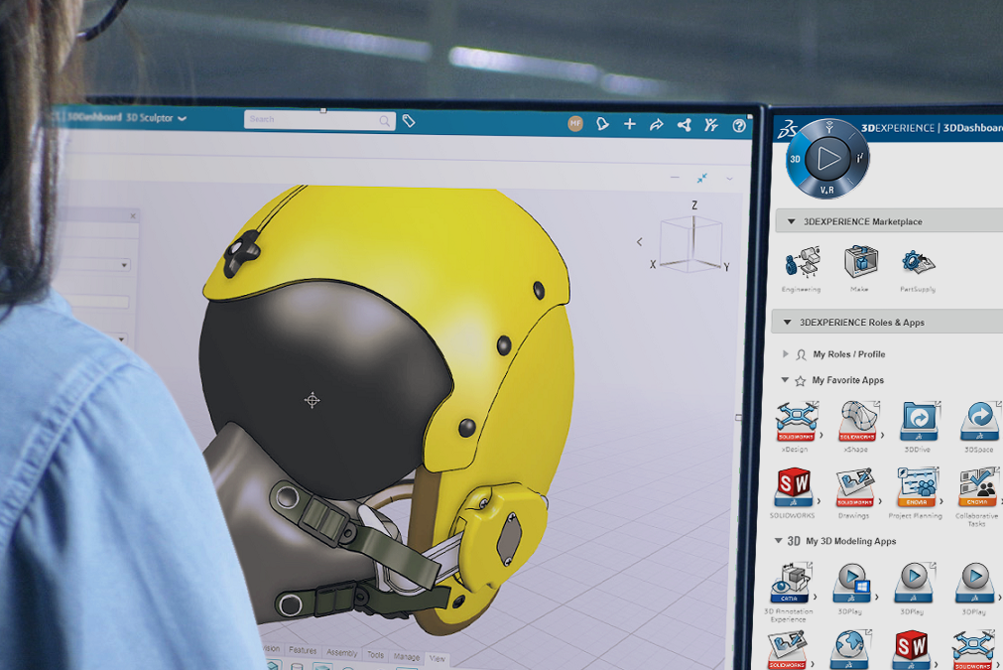Image resolution: width=1003 pixels, height=670 pixels.
Task: Select the 3D quadrant of the compass
Action: click(x=795, y=159)
